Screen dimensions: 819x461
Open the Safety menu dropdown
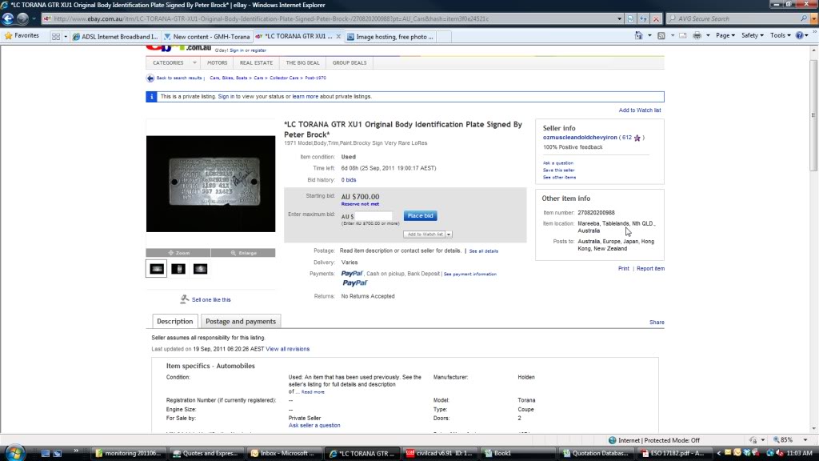click(x=753, y=36)
